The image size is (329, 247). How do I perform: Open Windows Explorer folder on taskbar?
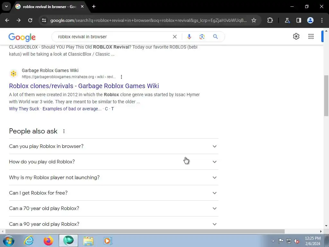click(88, 241)
